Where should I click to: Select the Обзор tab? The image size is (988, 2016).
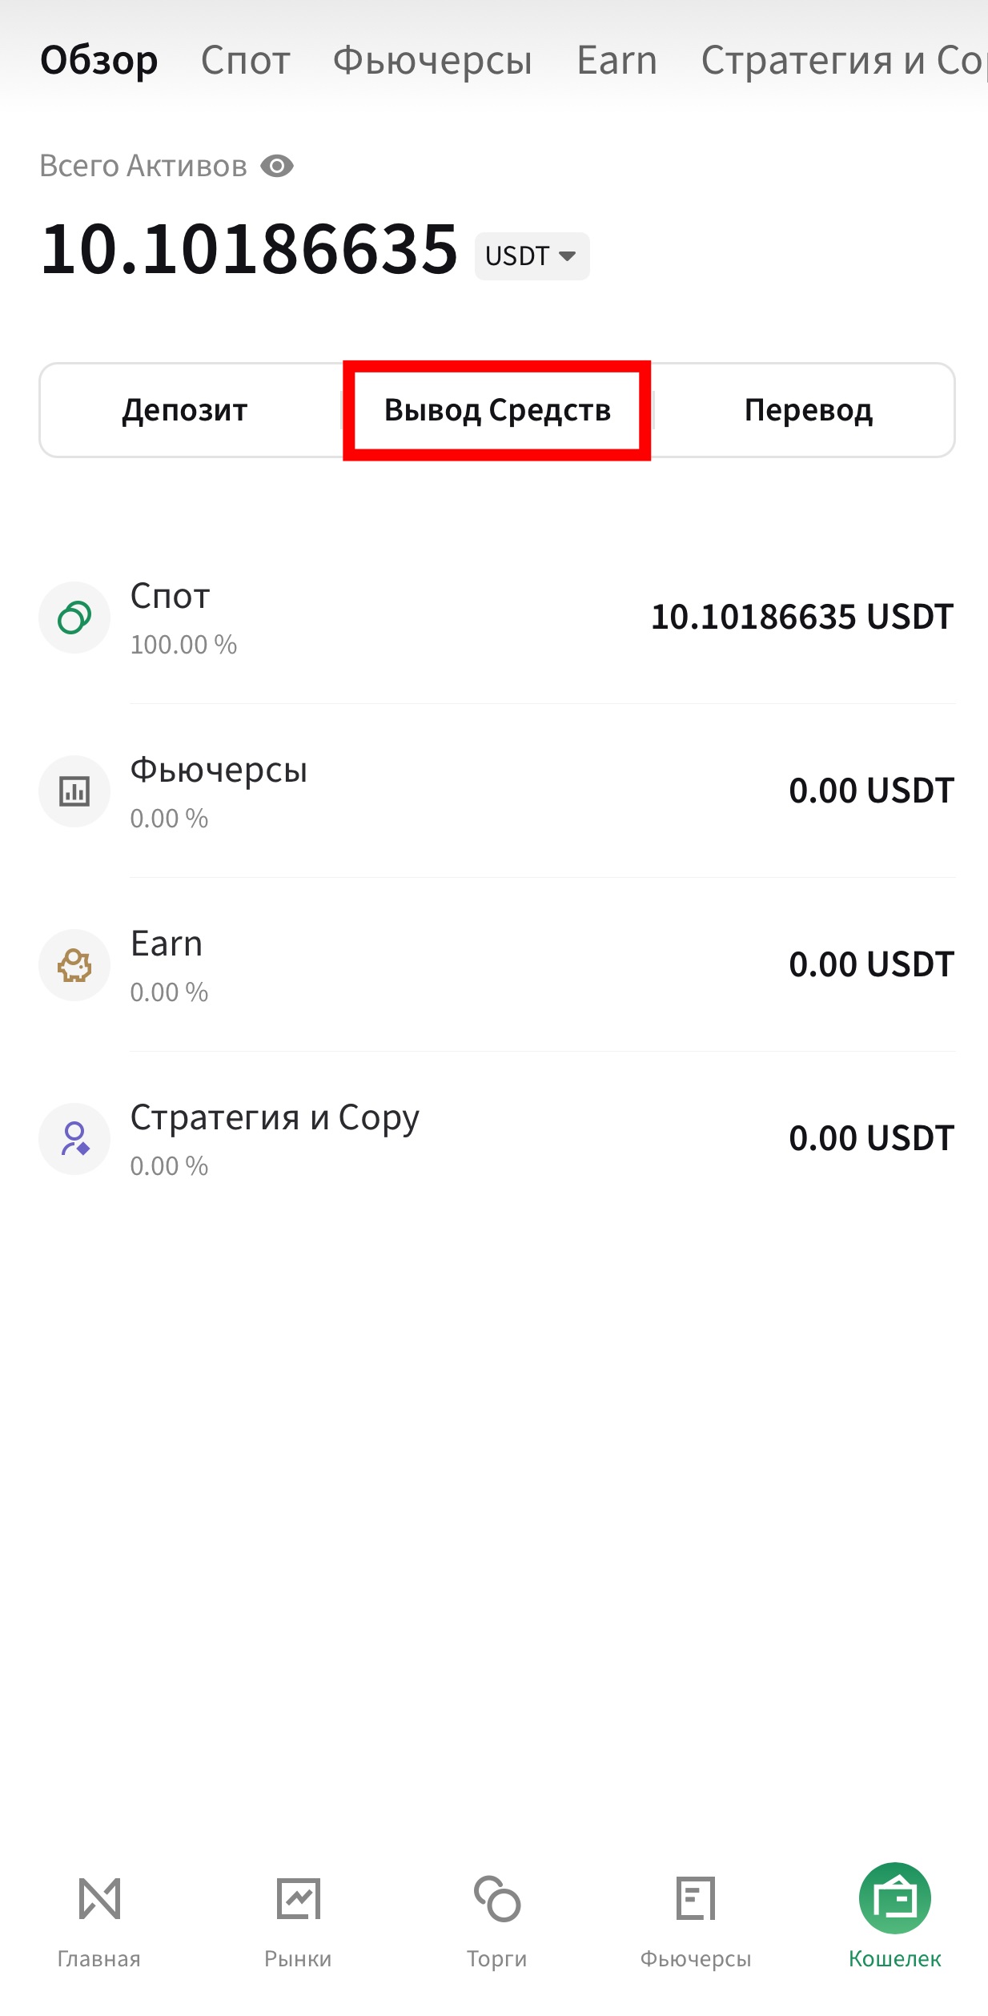[99, 60]
